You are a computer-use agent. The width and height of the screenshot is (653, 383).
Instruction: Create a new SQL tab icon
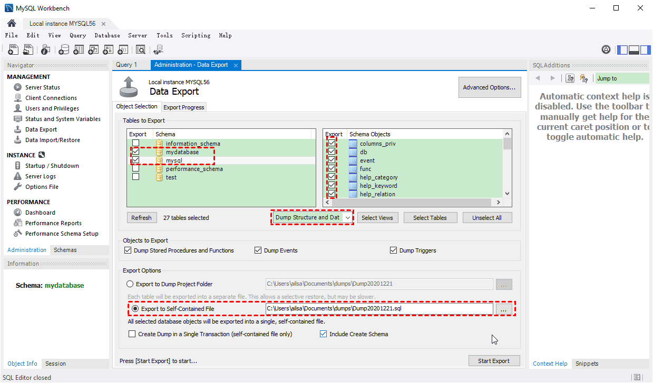(x=13, y=49)
